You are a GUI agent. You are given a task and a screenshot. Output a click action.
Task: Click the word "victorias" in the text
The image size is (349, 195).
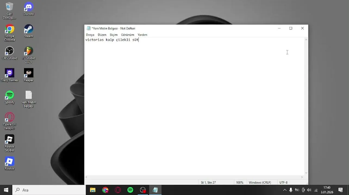click(95, 40)
